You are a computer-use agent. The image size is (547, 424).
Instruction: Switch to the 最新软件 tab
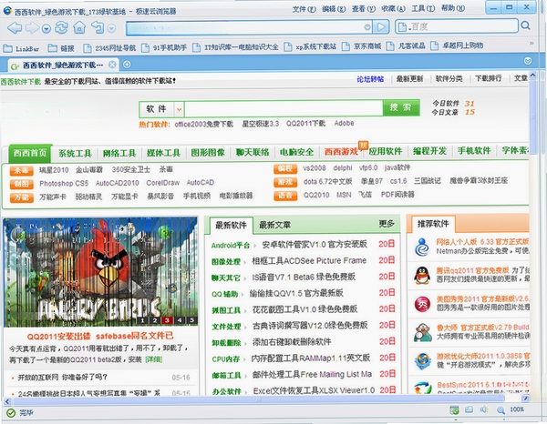click(231, 226)
